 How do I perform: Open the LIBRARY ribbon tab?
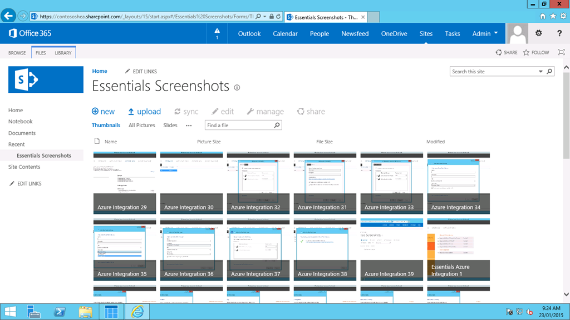63,53
